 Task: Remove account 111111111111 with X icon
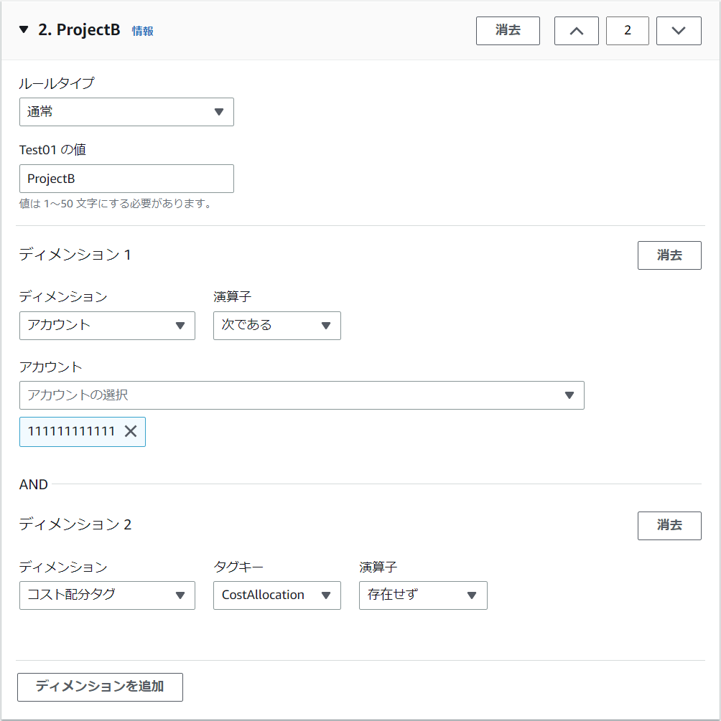tap(131, 431)
